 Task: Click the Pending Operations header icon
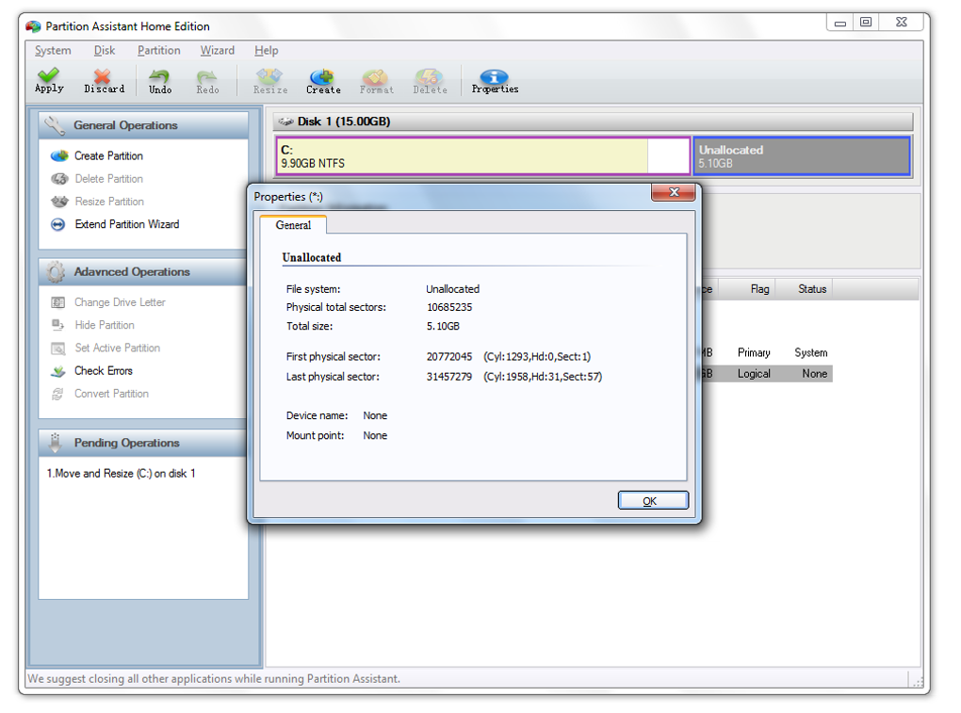56,443
